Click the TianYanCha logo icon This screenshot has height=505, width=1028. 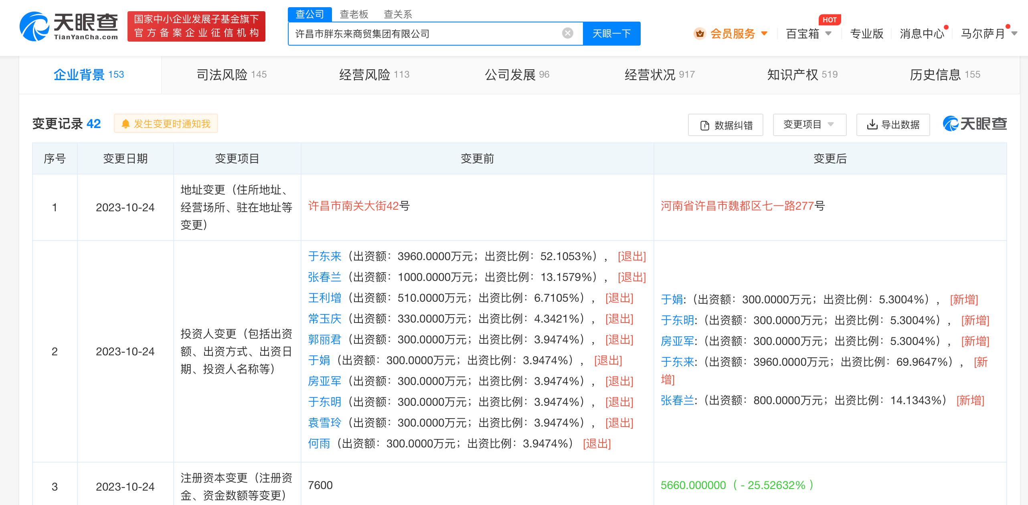(34, 26)
